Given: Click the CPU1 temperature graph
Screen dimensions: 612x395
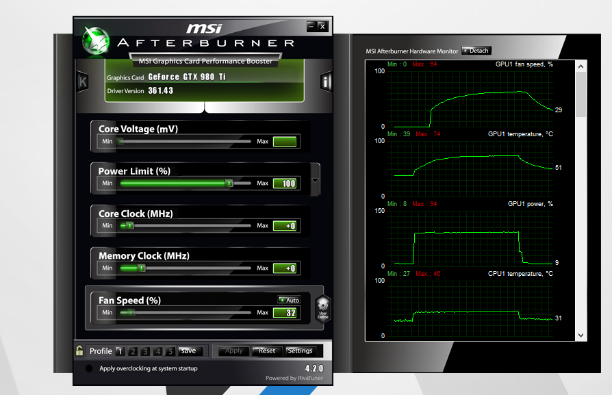Looking at the screenshot, I should click(470, 309).
